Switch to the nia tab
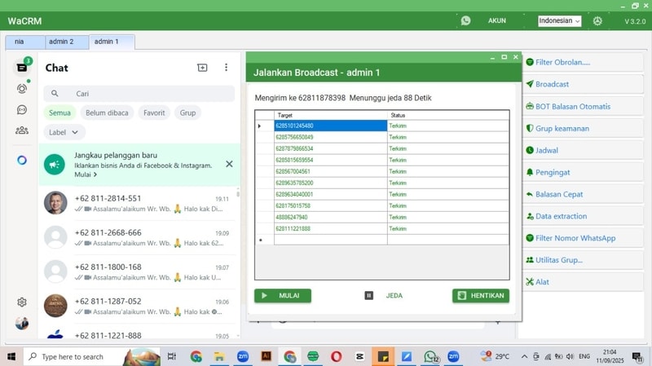 (25, 42)
